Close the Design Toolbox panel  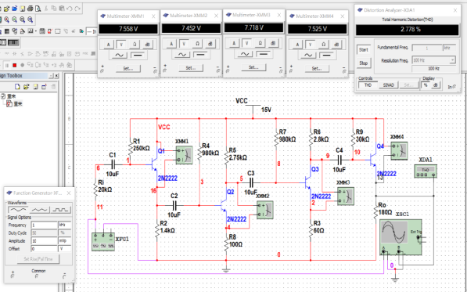coord(56,76)
